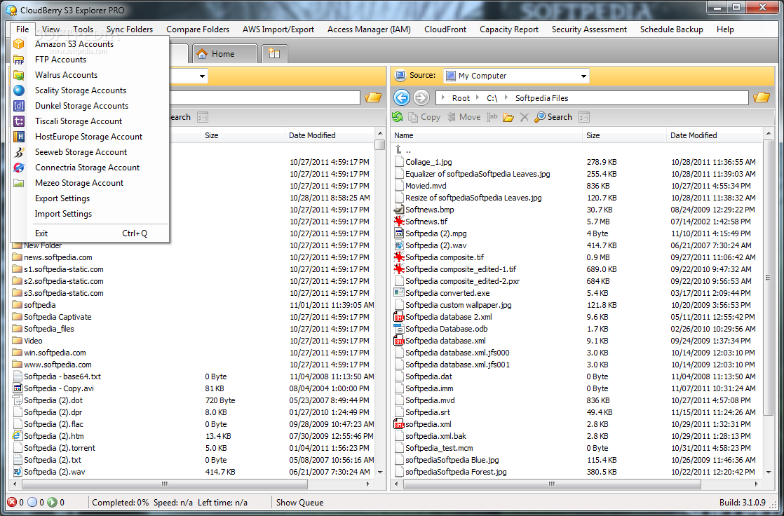Click the Seeweb Storage icon

coord(18,153)
